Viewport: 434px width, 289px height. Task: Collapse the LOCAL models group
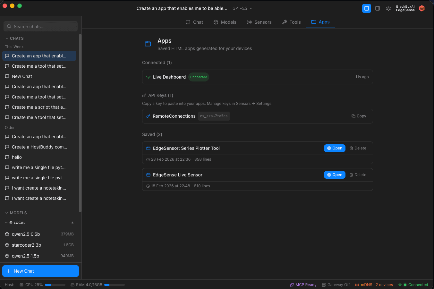click(x=6, y=223)
